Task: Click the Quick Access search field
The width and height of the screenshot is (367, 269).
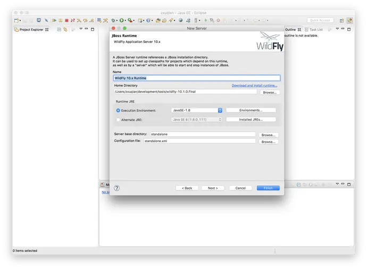Action: 320,20
